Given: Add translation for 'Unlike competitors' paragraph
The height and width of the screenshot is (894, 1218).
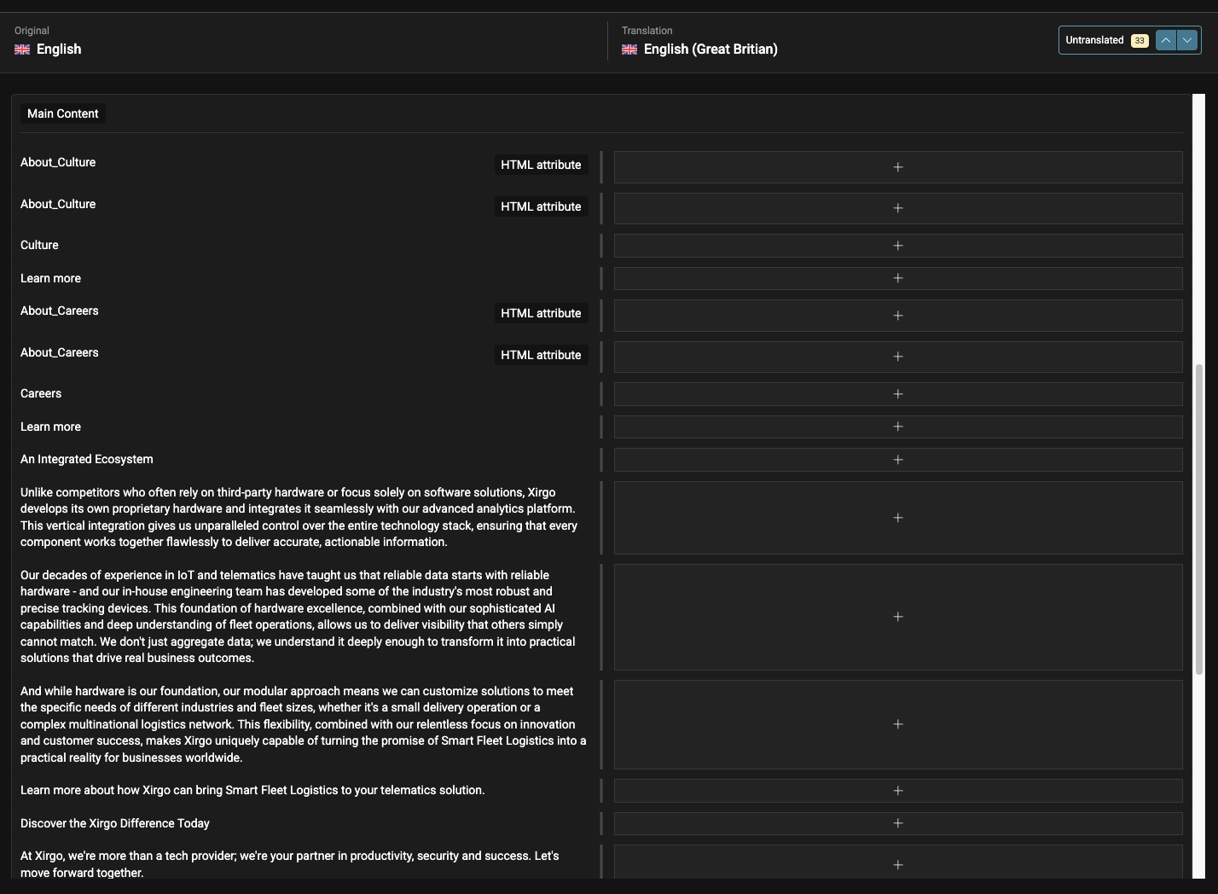Looking at the screenshot, I should [x=898, y=518].
